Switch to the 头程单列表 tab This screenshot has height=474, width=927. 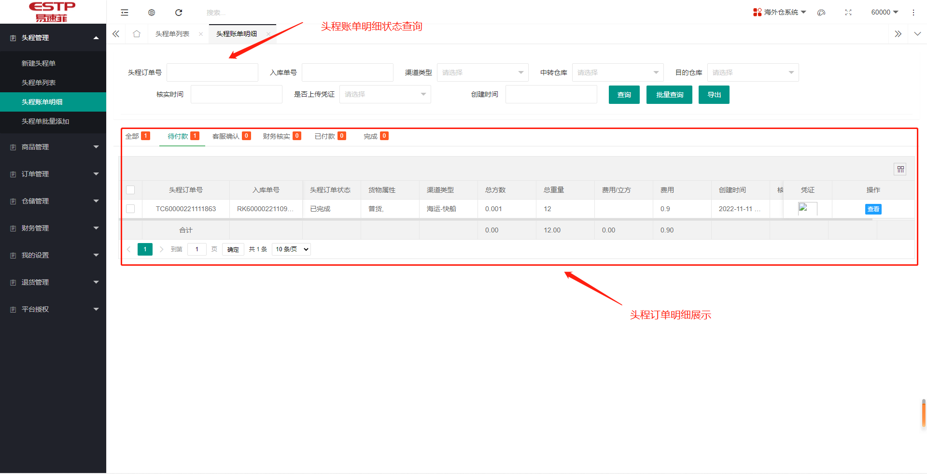172,34
